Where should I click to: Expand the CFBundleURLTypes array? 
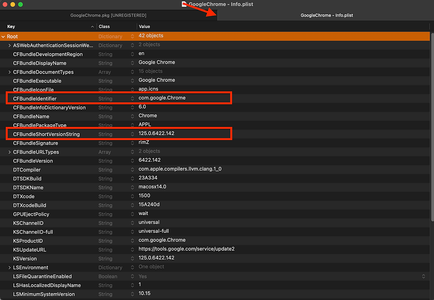point(9,152)
